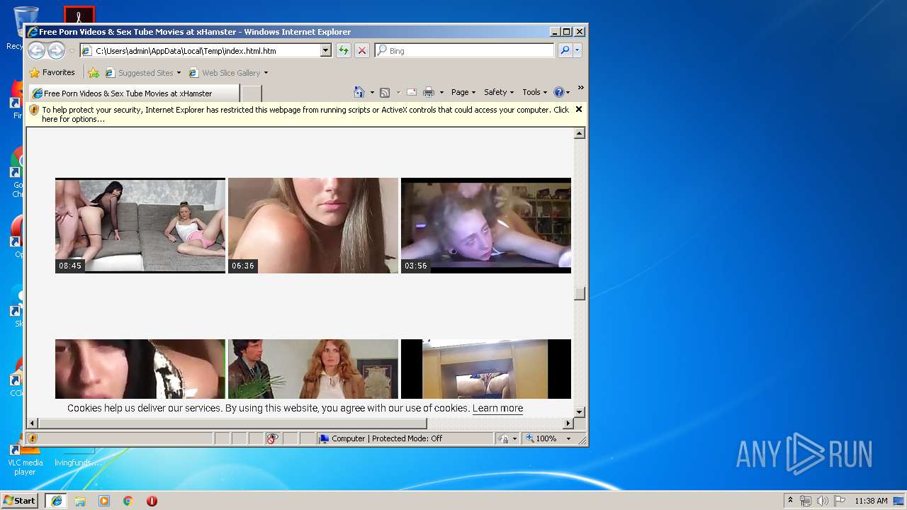Click the Forward navigation arrow
907x510 pixels.
tap(56, 50)
